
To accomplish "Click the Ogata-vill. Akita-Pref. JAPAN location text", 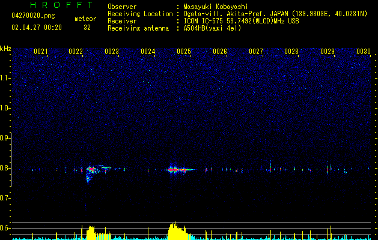I will [275, 14].
